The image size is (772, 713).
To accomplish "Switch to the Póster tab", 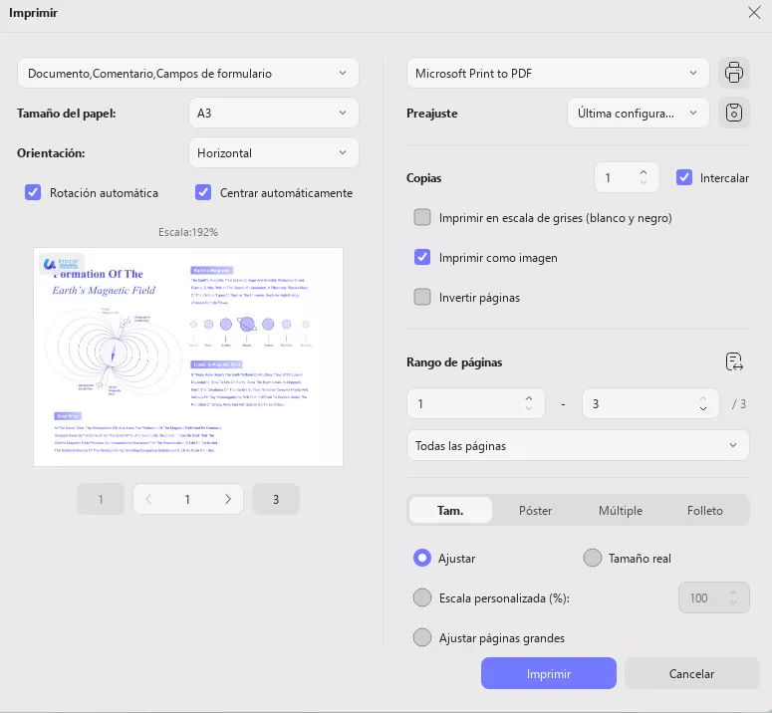I will coord(535,511).
